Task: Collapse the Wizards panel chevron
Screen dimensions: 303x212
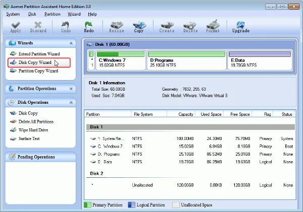Action: coord(71,43)
